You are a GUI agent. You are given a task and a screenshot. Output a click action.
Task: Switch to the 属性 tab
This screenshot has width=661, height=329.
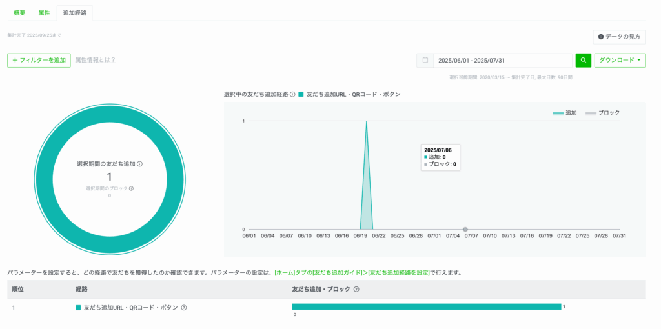click(x=44, y=12)
